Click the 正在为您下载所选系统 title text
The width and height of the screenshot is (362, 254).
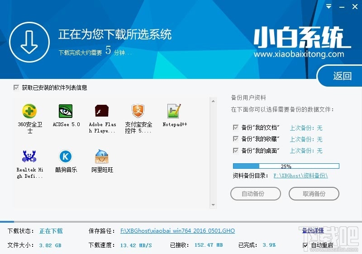(x=115, y=34)
